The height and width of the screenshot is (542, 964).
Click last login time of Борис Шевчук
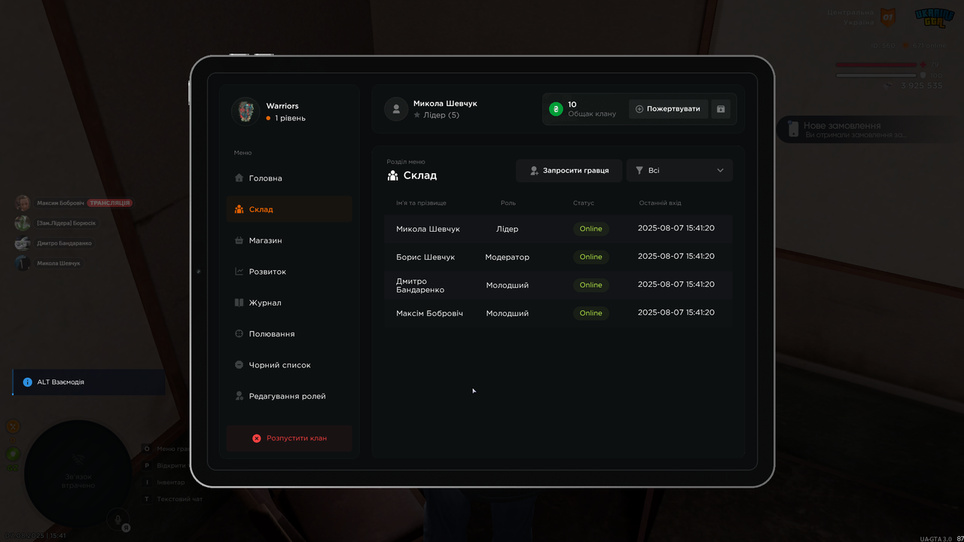676,257
